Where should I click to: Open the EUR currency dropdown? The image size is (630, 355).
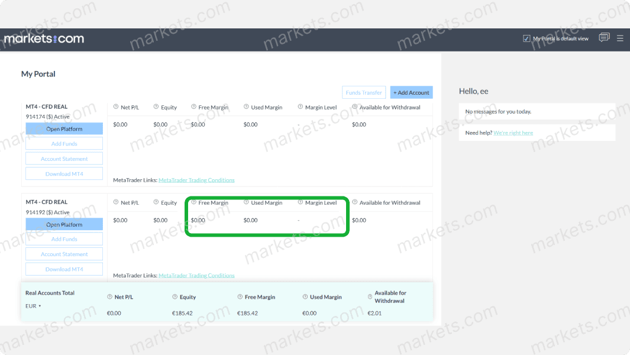(33, 306)
